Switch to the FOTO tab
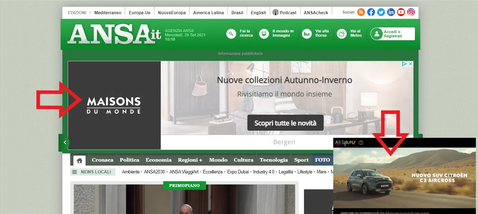 pos(323,160)
